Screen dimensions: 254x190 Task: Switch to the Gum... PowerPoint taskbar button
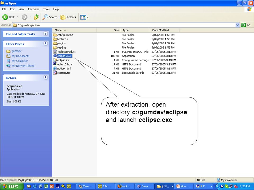tap(184, 186)
